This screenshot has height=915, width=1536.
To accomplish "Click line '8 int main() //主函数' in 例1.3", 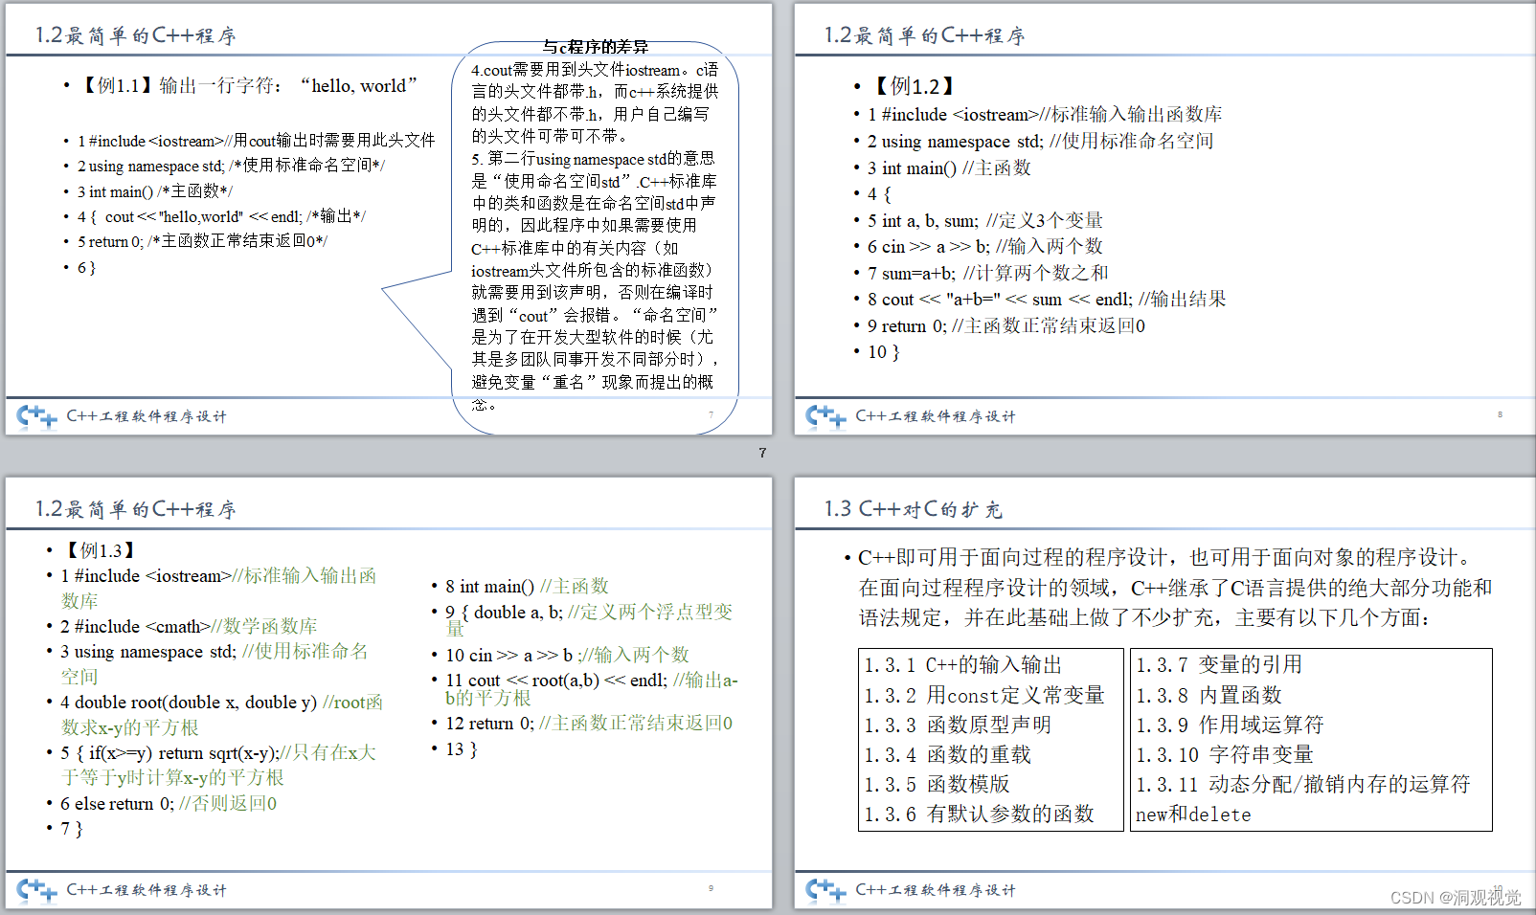I will point(527,587).
